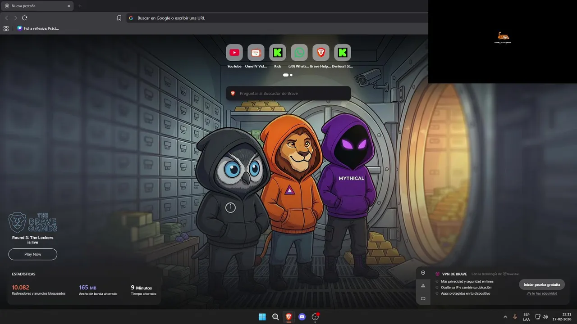Click 'Iniciar prueba gratuita' button
This screenshot has width=577, height=324.
tap(542, 284)
